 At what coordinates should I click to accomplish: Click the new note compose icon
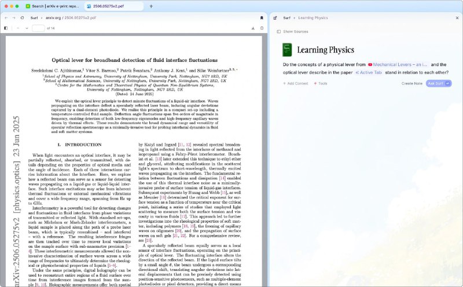(275, 18)
